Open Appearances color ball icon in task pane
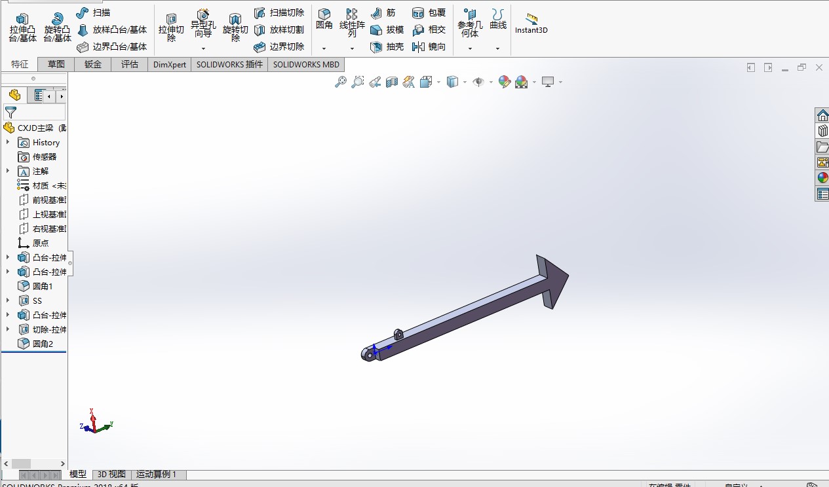 tap(822, 178)
